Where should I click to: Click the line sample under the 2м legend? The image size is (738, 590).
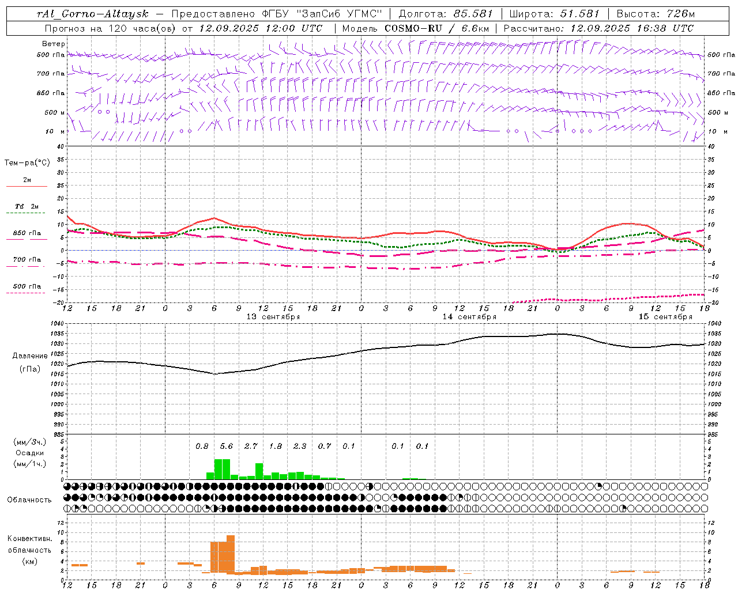(27, 186)
